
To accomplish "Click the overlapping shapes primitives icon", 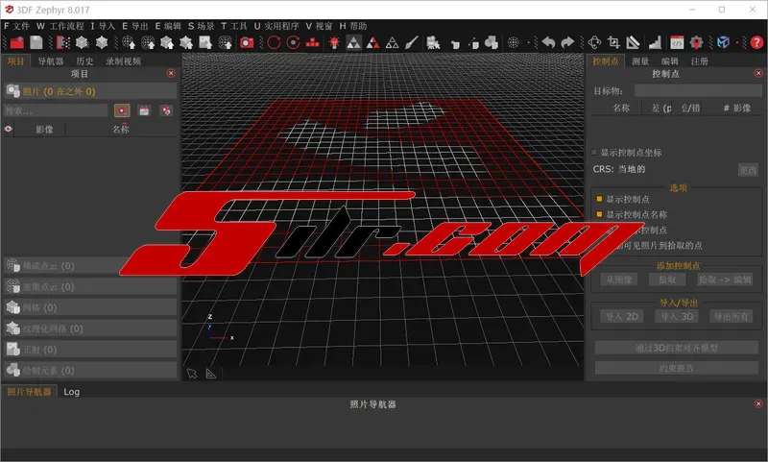I will (x=492, y=43).
